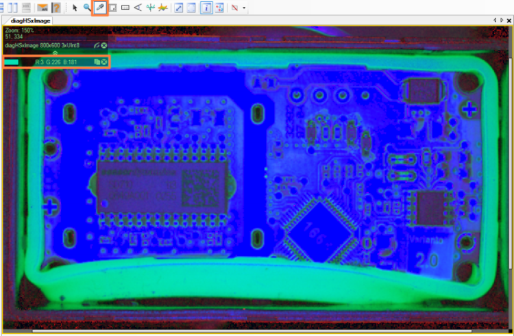Viewport: 514px width, 336px height.
Task: Select the arrow pointer tool
Action: pyautogui.click(x=75, y=8)
